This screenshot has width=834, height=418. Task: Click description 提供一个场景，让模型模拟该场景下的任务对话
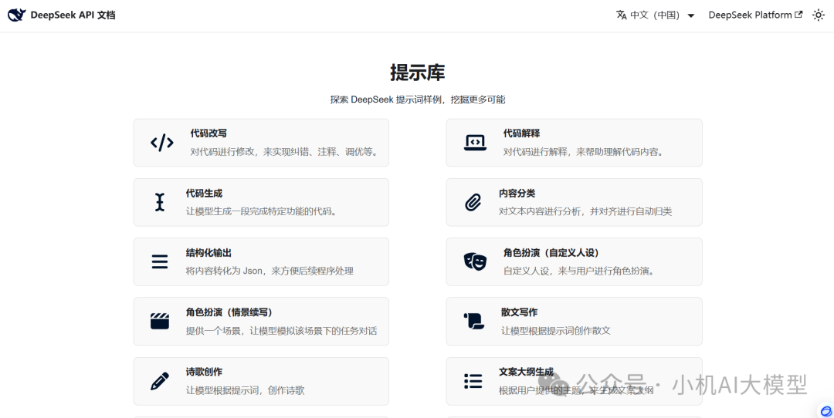(x=281, y=330)
